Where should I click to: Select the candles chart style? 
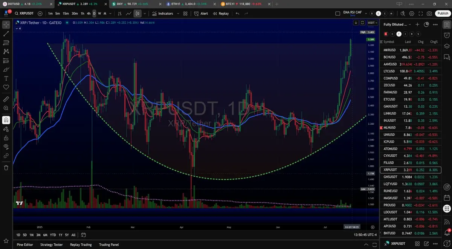137,14
